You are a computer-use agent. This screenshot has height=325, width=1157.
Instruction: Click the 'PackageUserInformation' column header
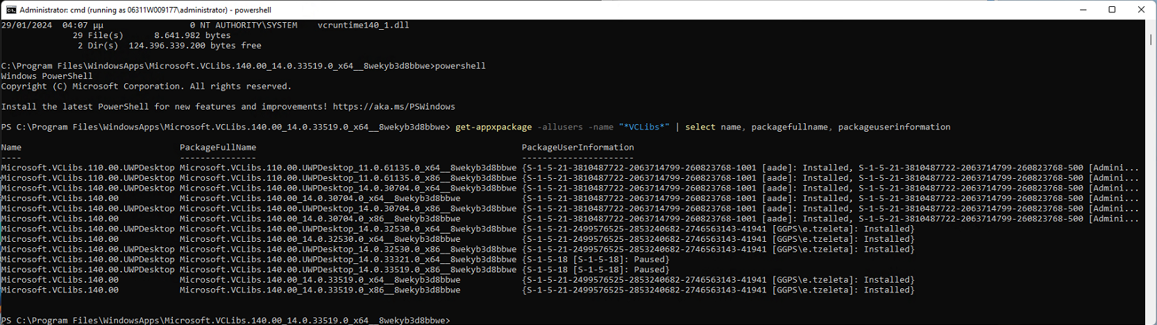[x=578, y=148]
